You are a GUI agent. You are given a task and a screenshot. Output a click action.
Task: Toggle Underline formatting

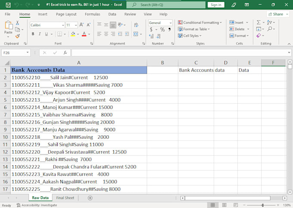pyautogui.click(x=47, y=34)
